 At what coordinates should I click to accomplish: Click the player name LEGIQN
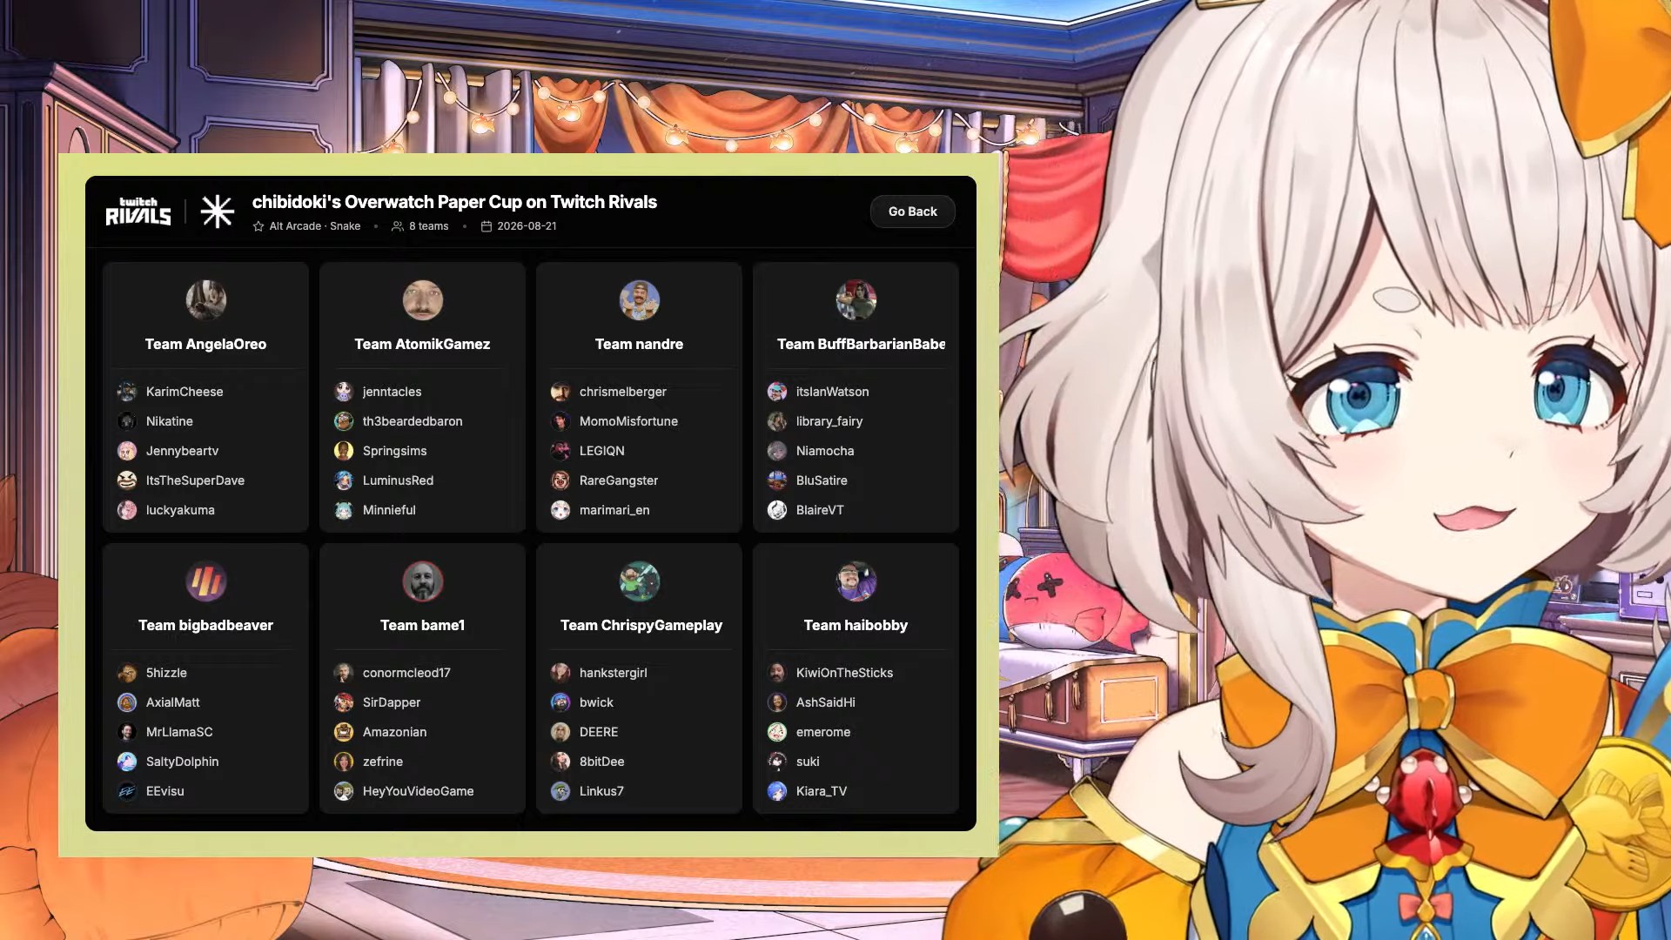click(x=602, y=451)
